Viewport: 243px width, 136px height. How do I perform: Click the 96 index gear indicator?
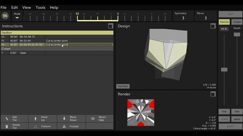[5, 16]
